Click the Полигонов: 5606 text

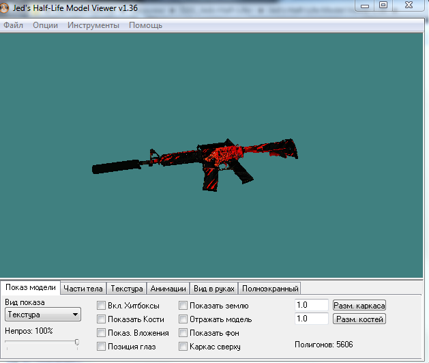(324, 345)
